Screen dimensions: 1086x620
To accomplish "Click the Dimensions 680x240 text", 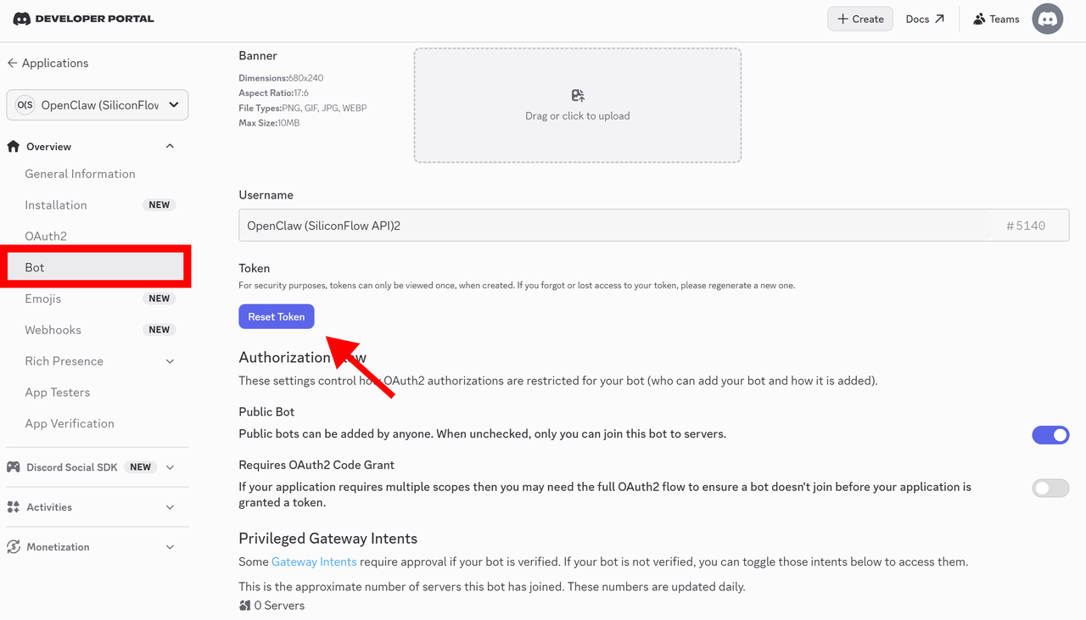I will tap(281, 78).
